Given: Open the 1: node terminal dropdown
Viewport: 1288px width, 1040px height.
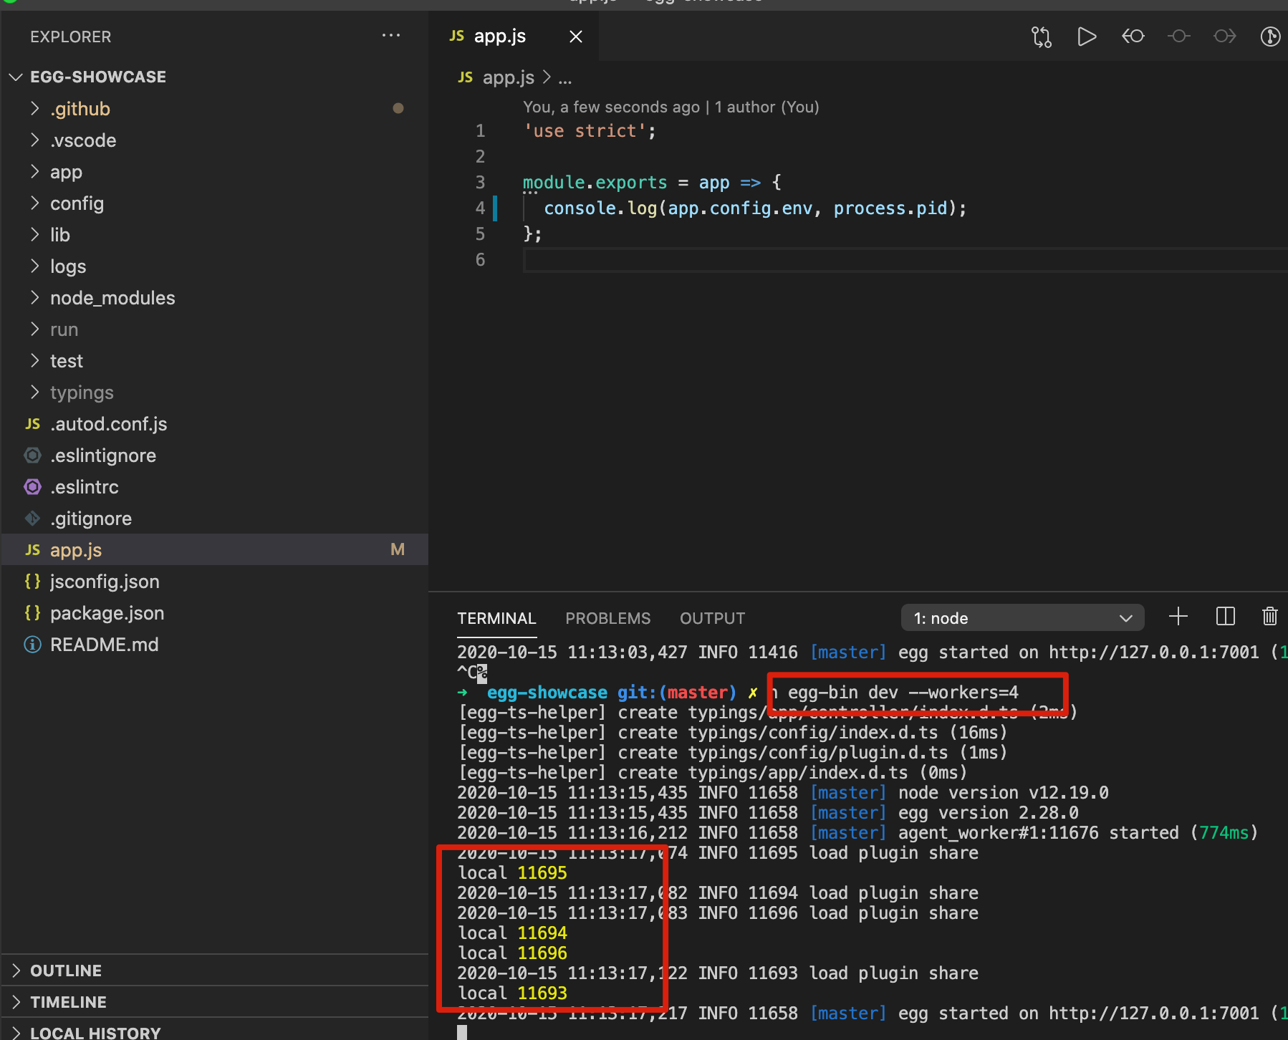Looking at the screenshot, I should click(1021, 617).
